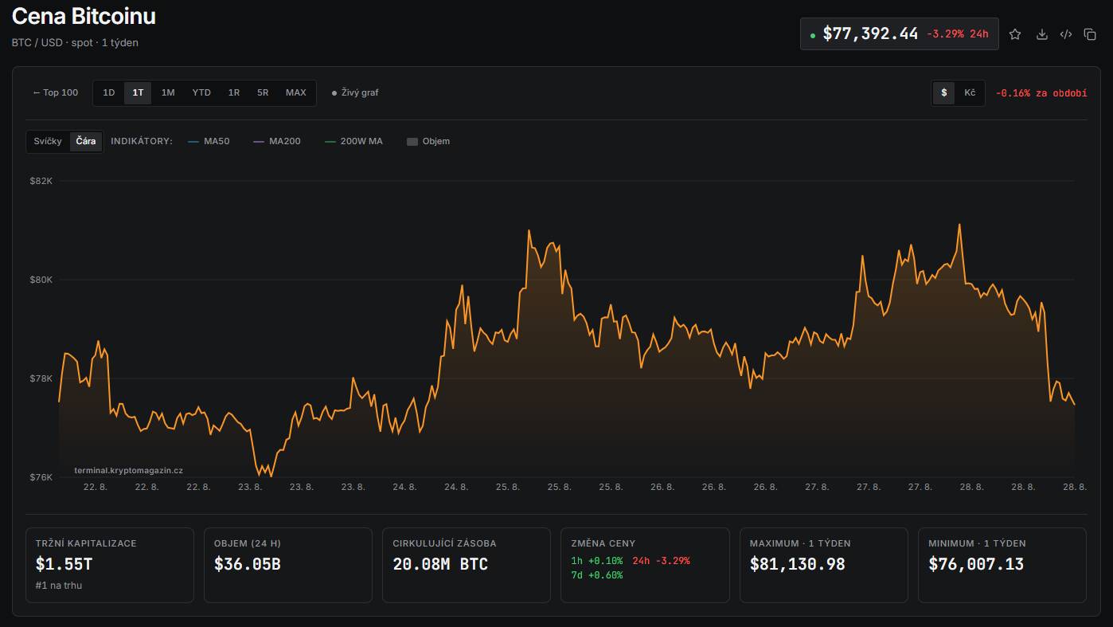Image resolution: width=1113 pixels, height=627 pixels.
Task: Switch chart to Čára line mode
Action: [86, 141]
